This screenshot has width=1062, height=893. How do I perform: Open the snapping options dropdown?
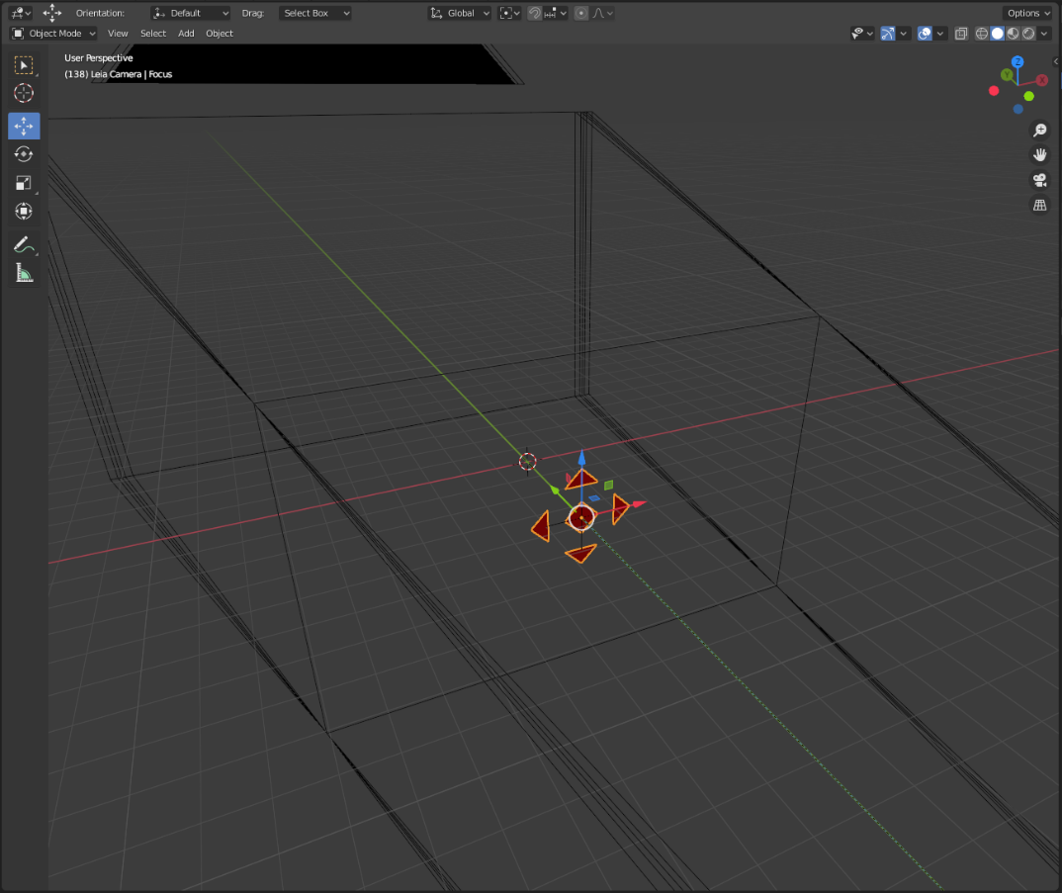tap(556, 13)
